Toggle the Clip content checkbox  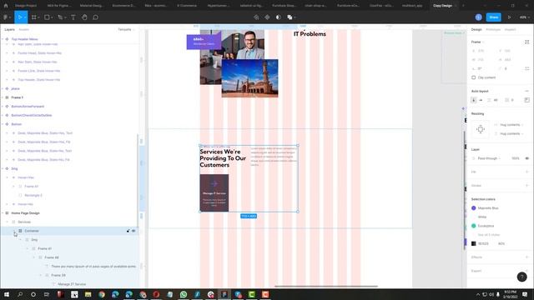pyautogui.click(x=473, y=77)
